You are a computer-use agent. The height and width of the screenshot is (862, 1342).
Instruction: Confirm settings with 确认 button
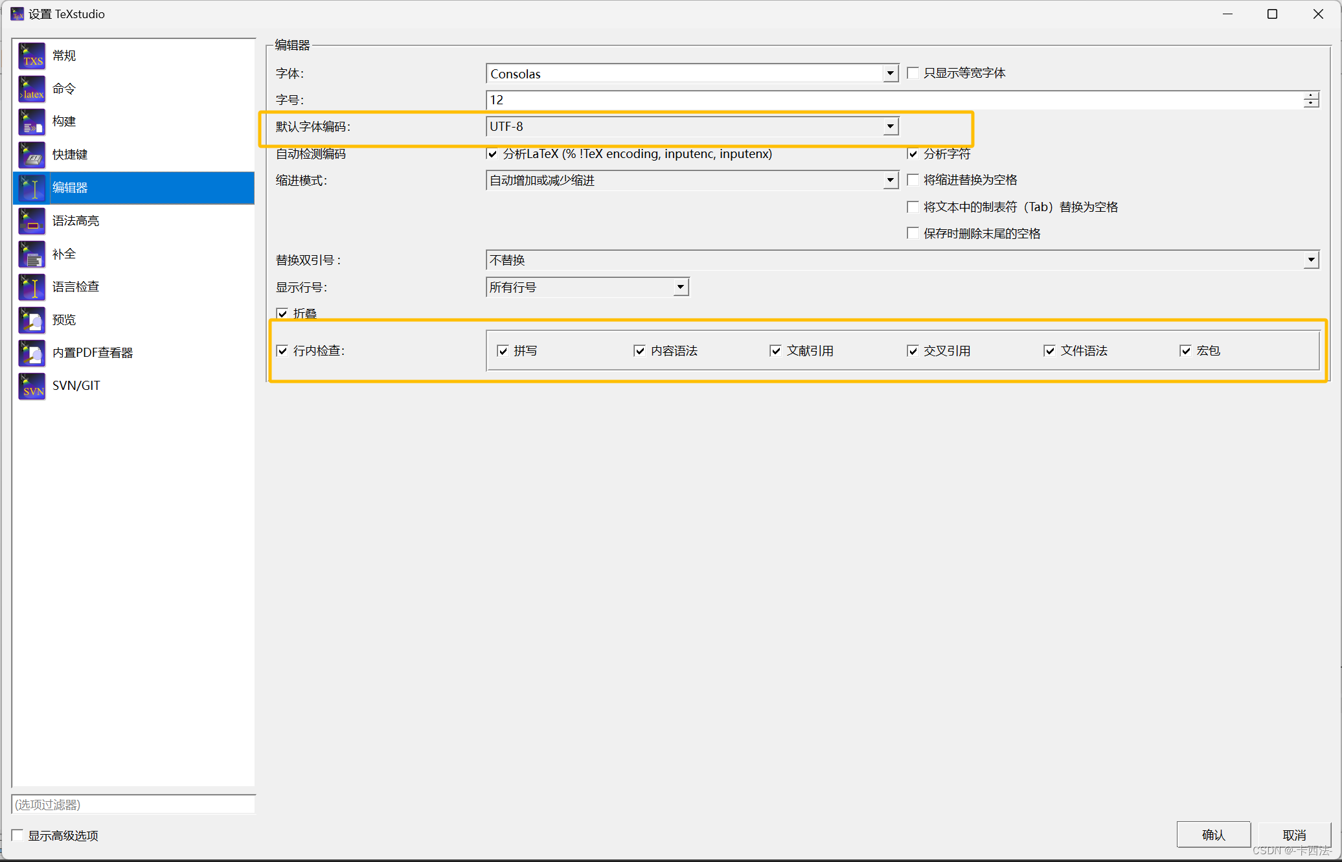coord(1214,835)
